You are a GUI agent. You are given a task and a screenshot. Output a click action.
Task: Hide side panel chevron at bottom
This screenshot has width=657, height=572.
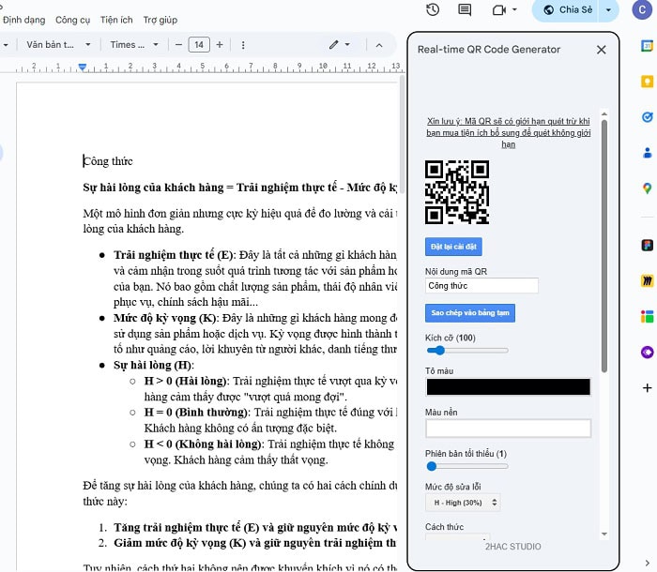pyautogui.click(x=647, y=563)
